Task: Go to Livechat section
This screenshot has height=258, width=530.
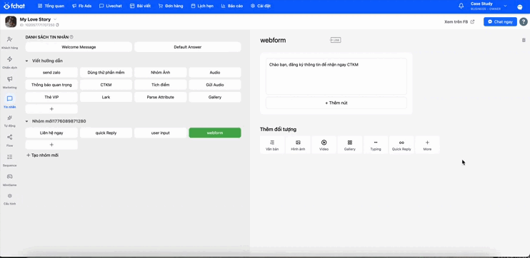Action: coord(111,6)
